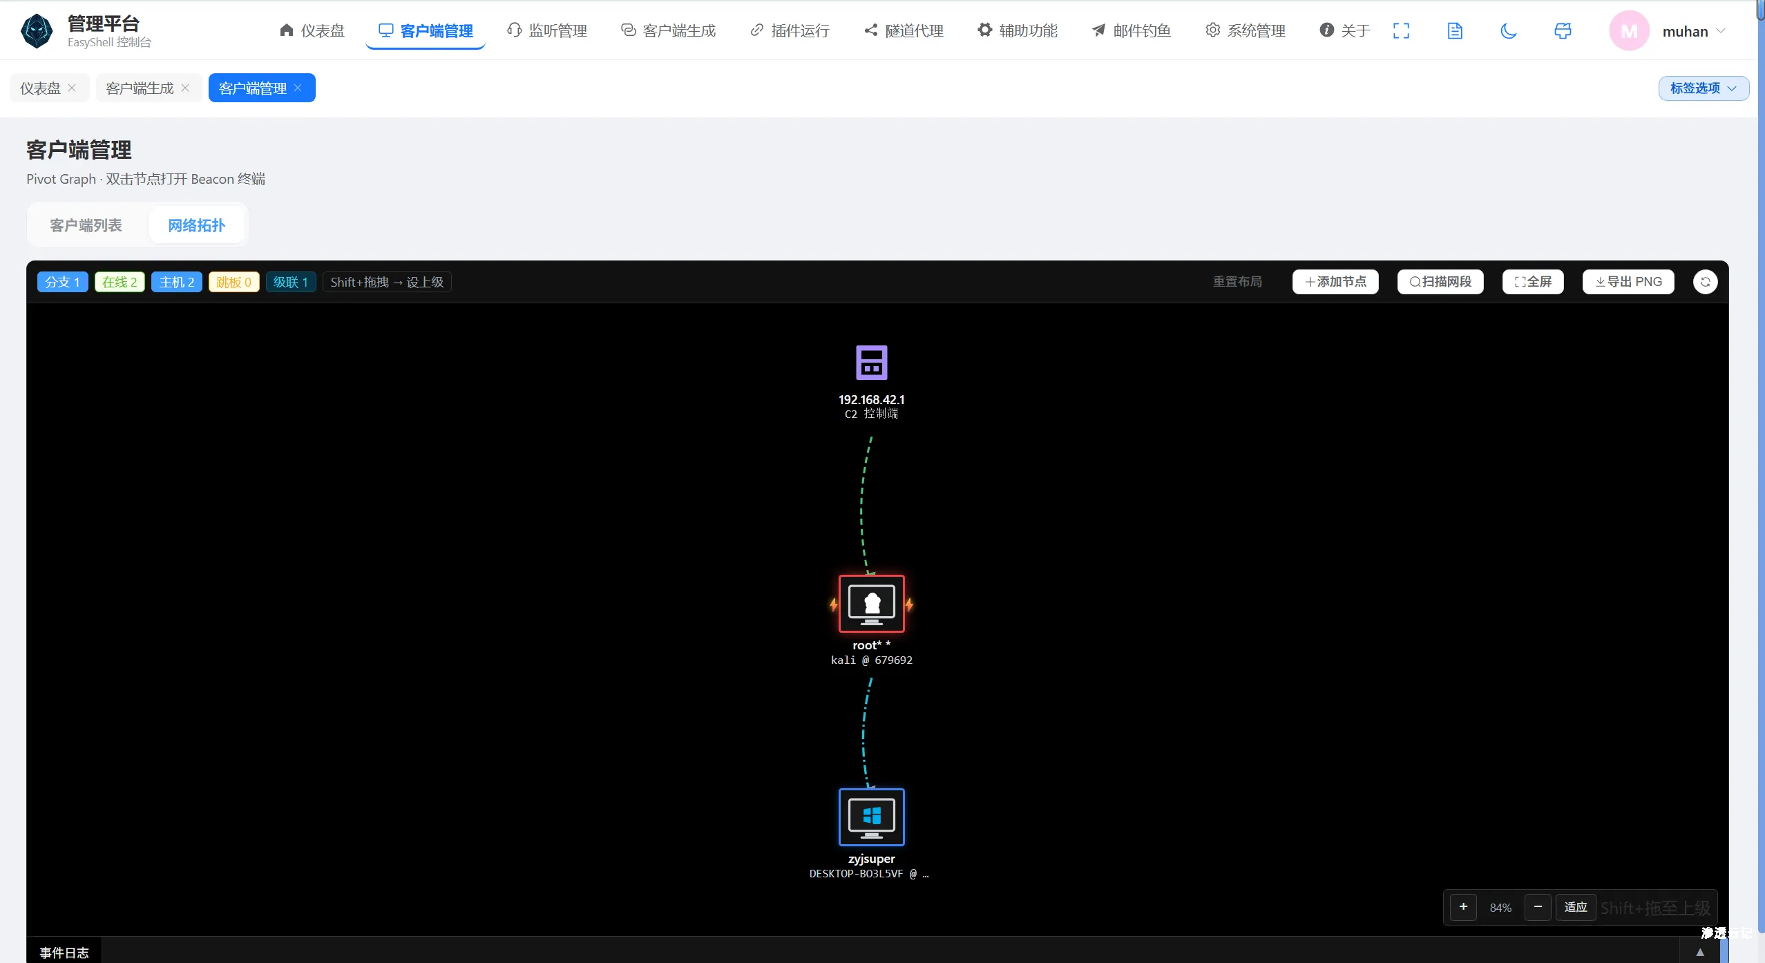Click the 192.168.42.1 node label
The image size is (1765, 963).
[x=872, y=399]
